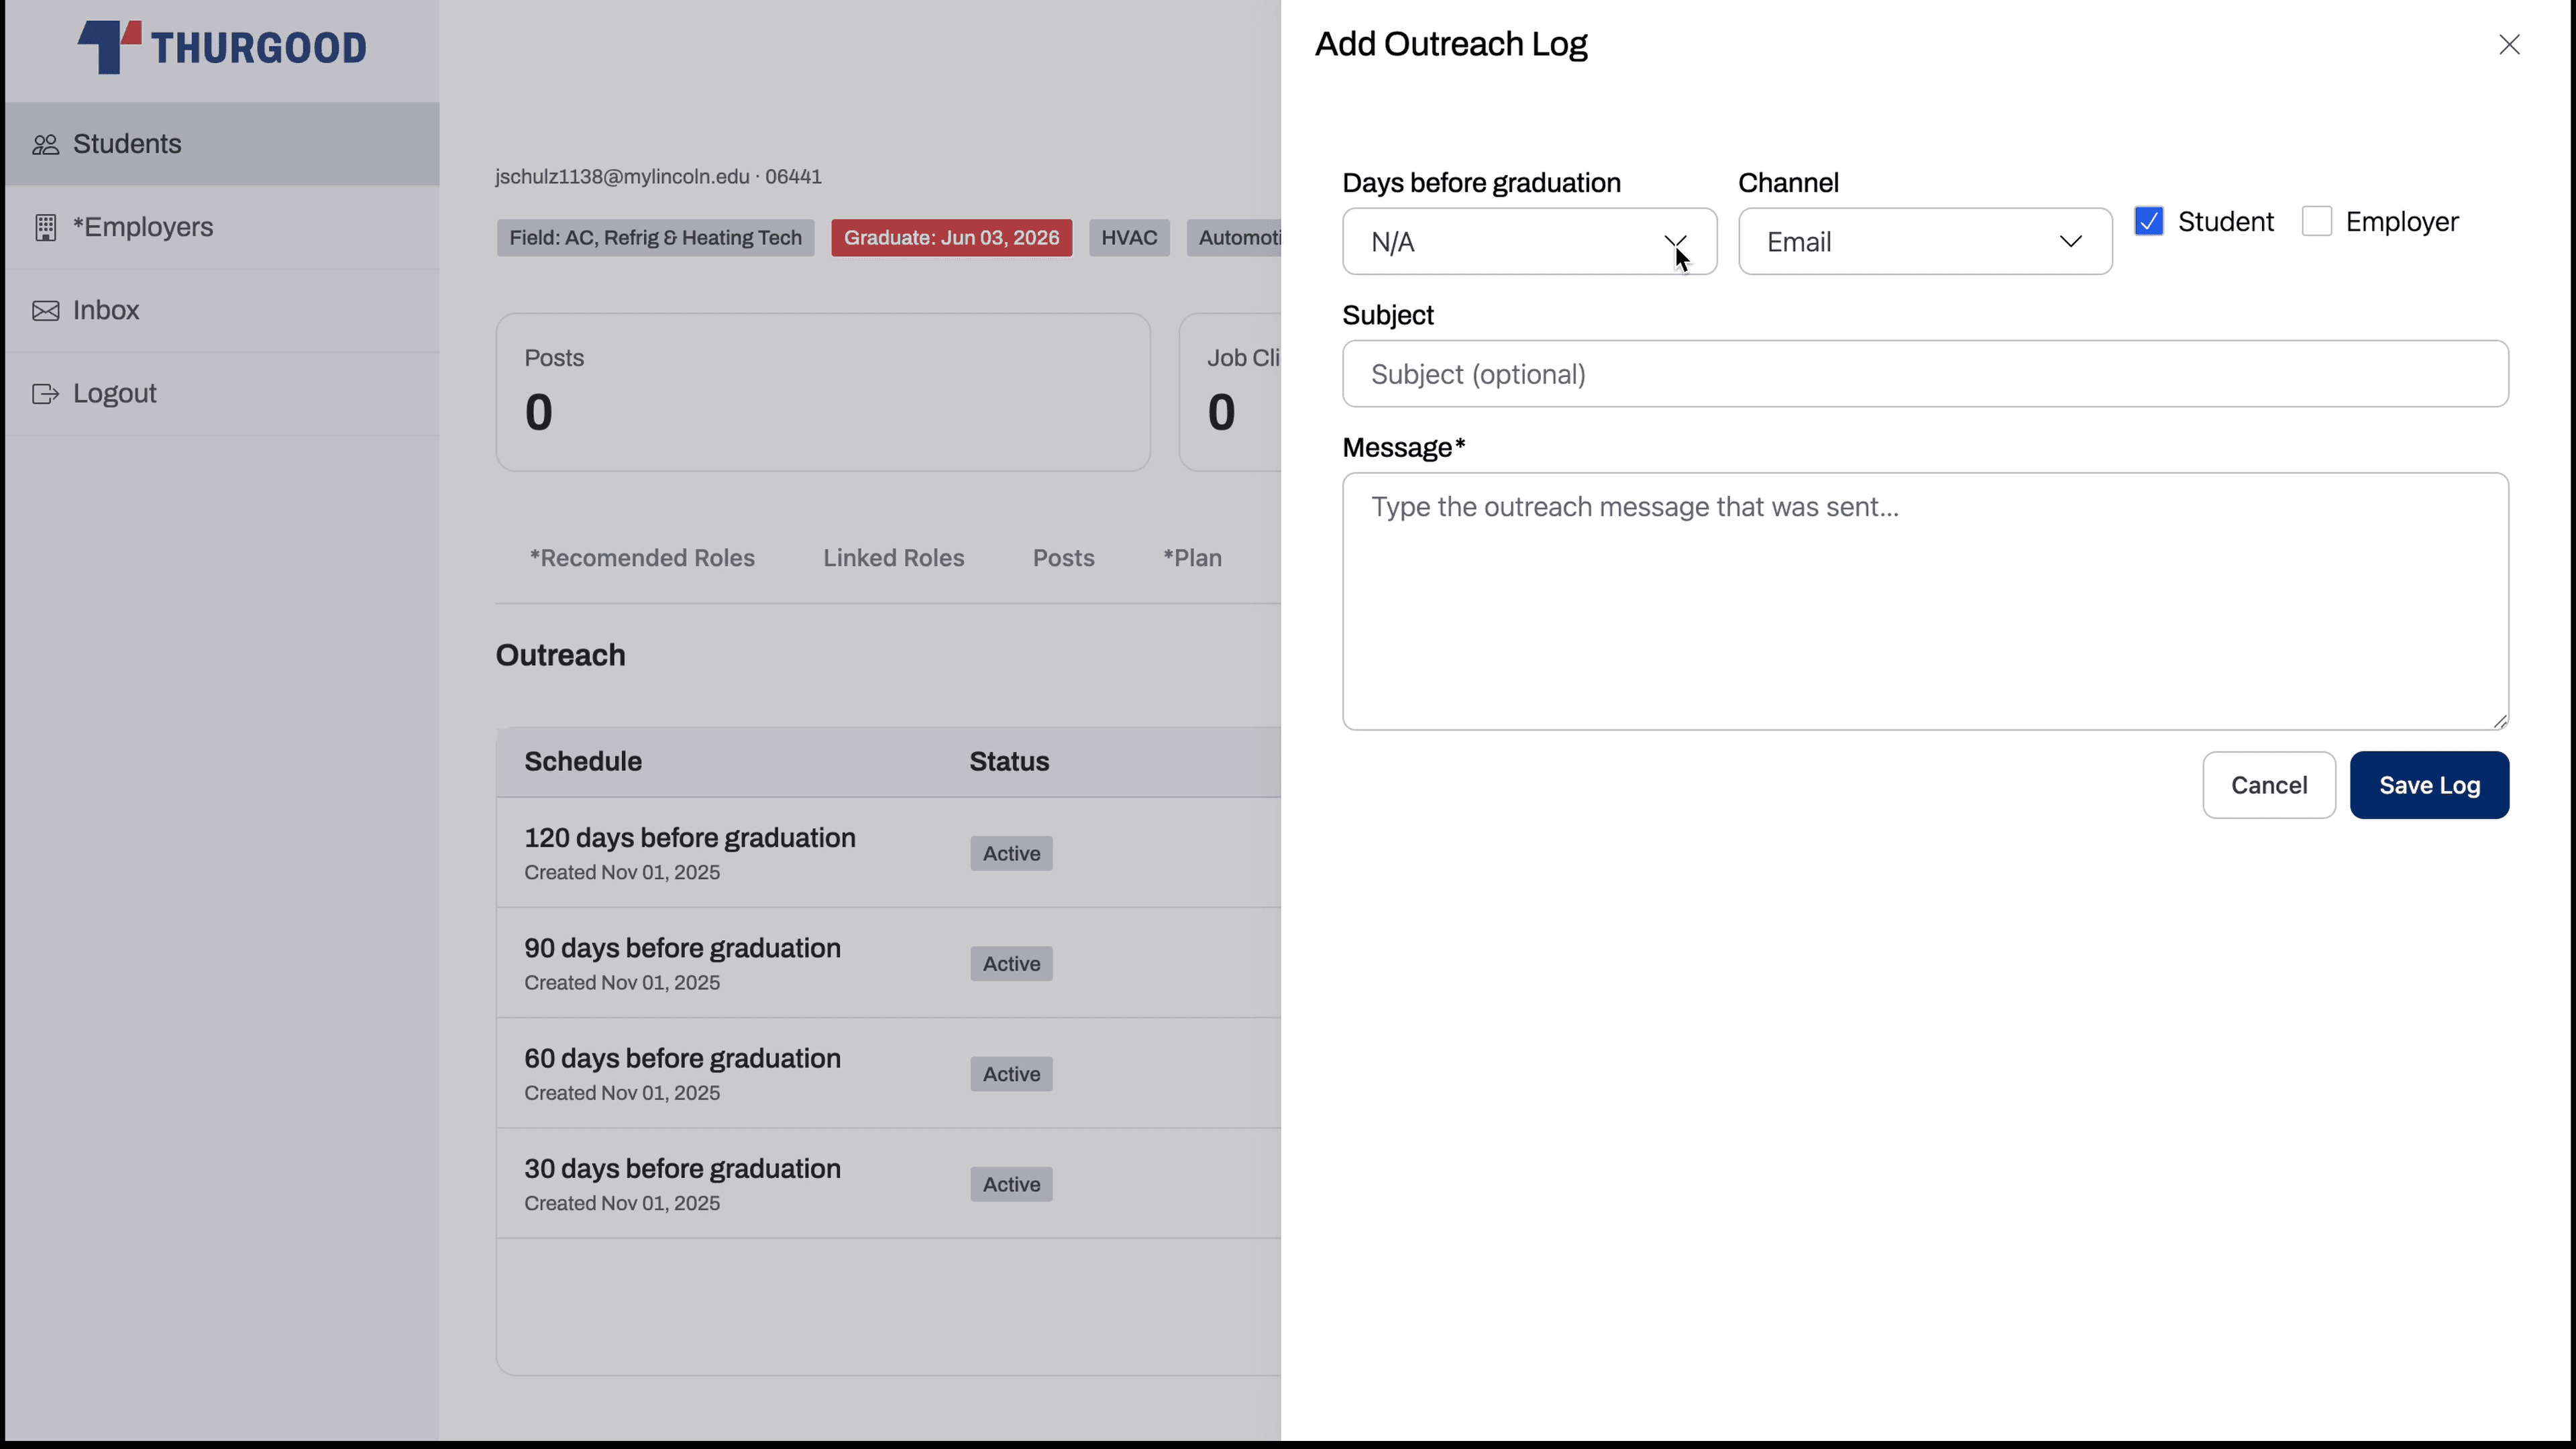2576x1449 pixels.
Task: Switch to the Linked Roles tab
Action: 893,557
